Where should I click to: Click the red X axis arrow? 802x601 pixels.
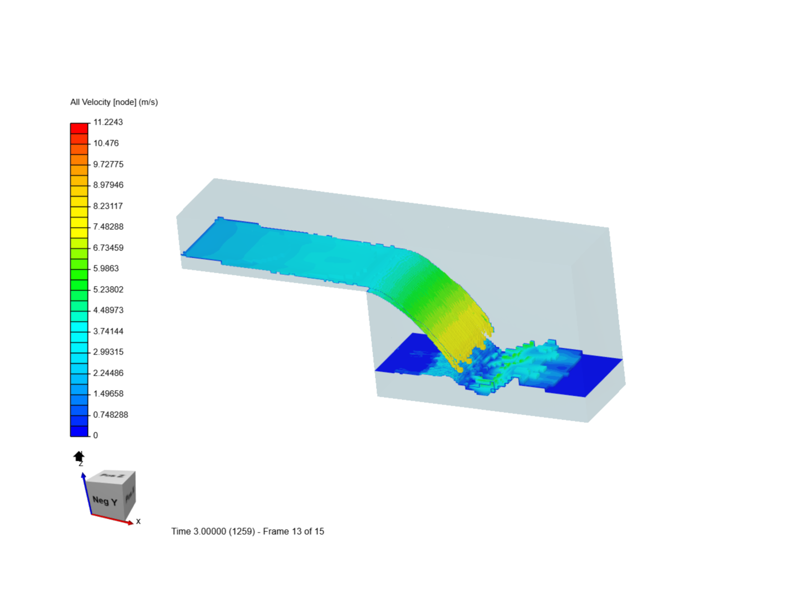[x=112, y=519]
